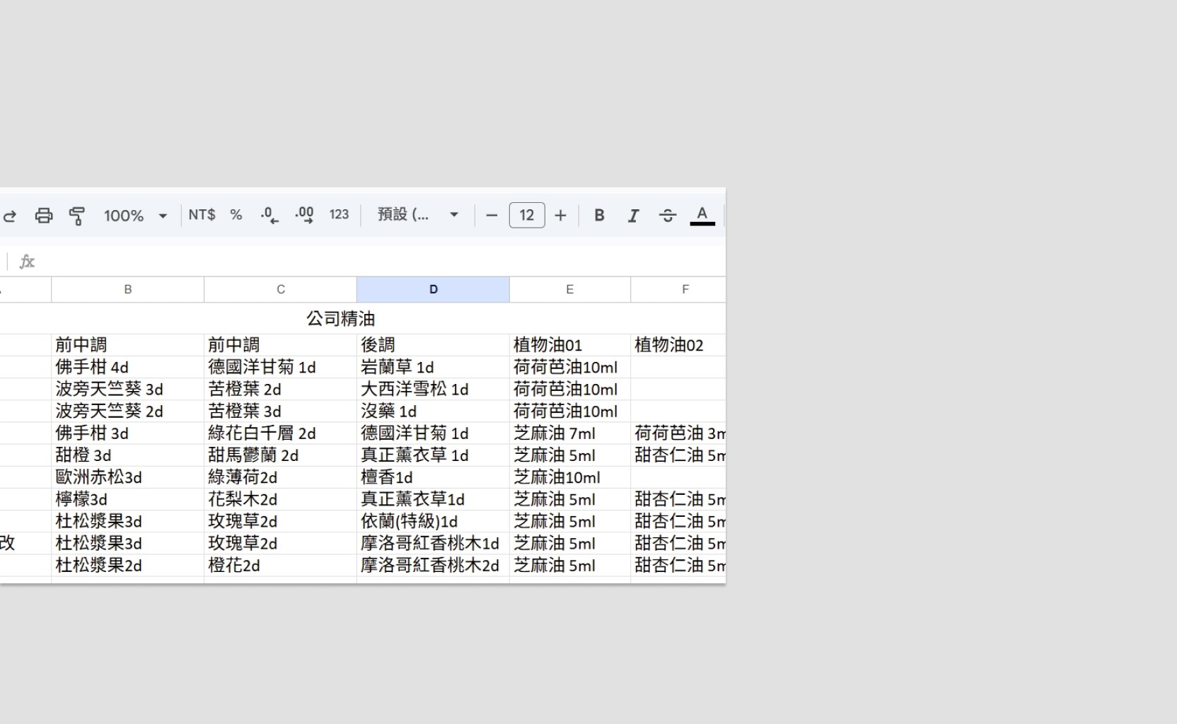Select column D header
Viewport: 1177px width, 724px height.
tap(434, 289)
